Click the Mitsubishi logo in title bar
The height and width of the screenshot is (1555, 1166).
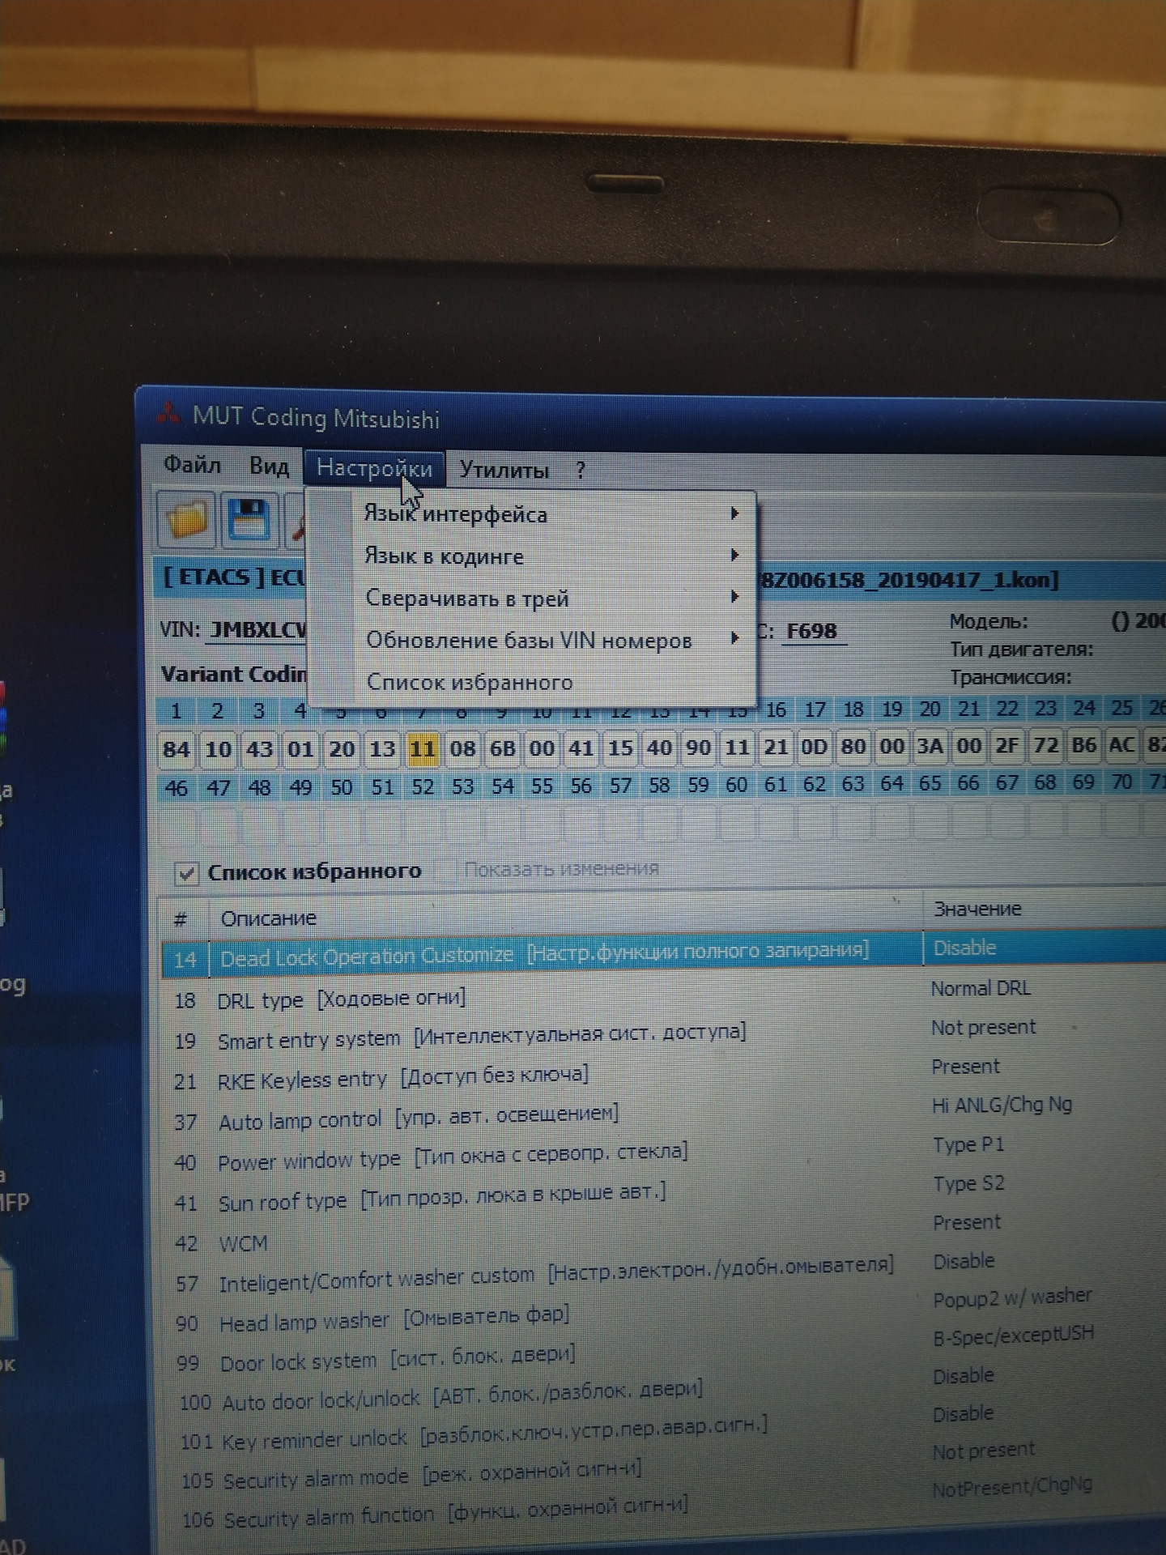point(168,414)
